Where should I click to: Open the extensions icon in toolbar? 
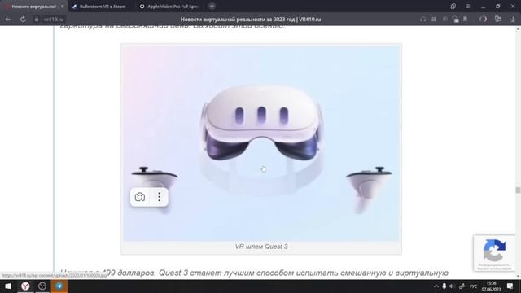pos(497,20)
